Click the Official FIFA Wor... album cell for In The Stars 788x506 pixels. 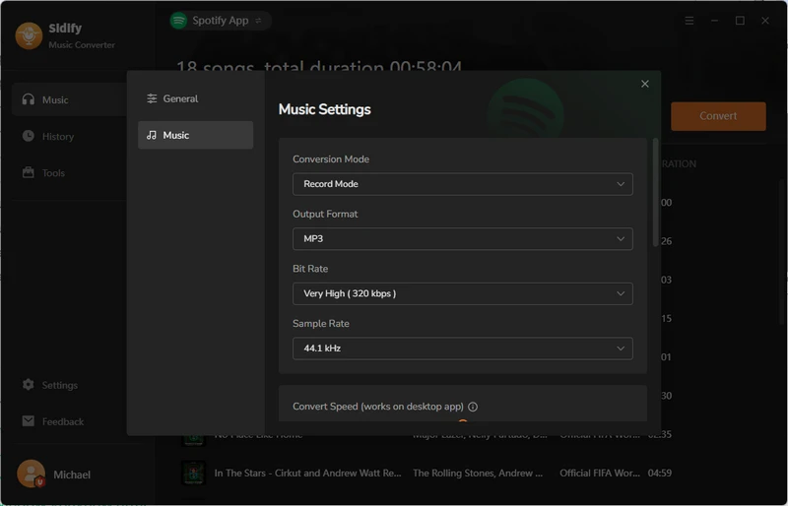(600, 473)
